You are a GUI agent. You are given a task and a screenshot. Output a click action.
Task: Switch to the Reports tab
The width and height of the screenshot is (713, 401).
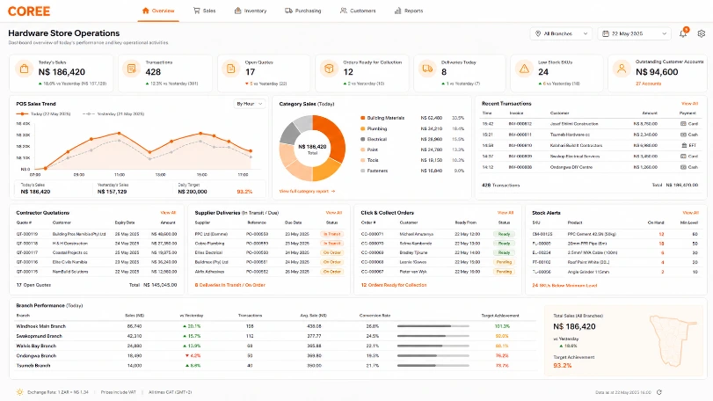[x=409, y=11]
